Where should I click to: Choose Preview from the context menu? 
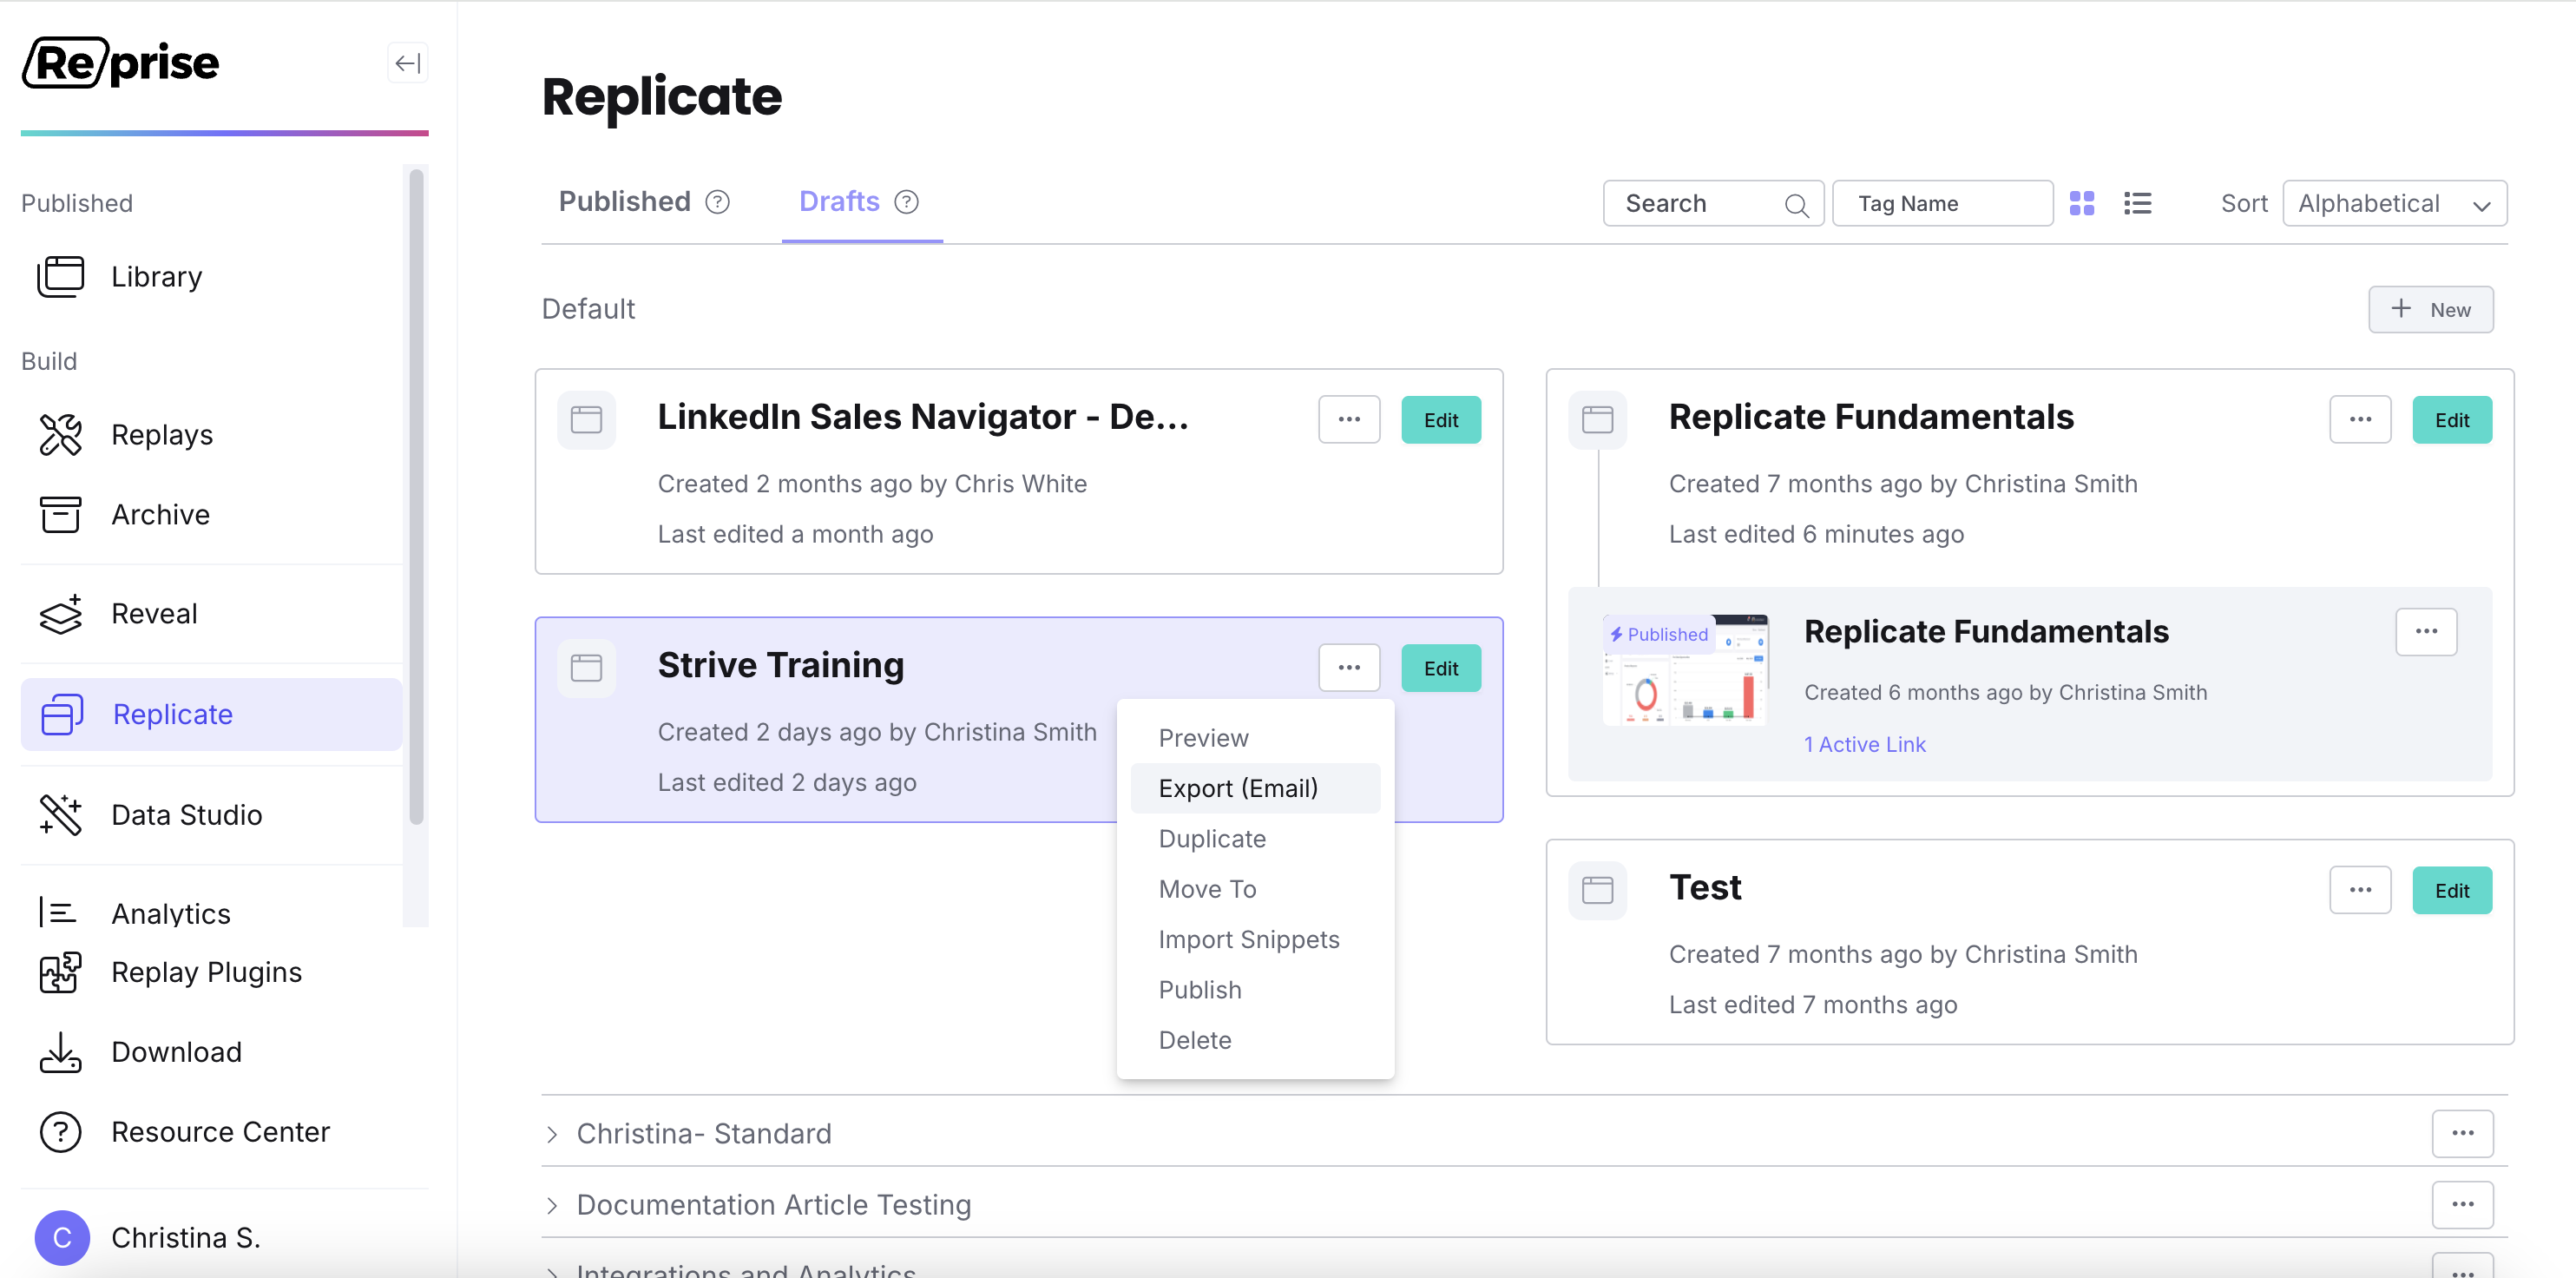pyautogui.click(x=1255, y=738)
